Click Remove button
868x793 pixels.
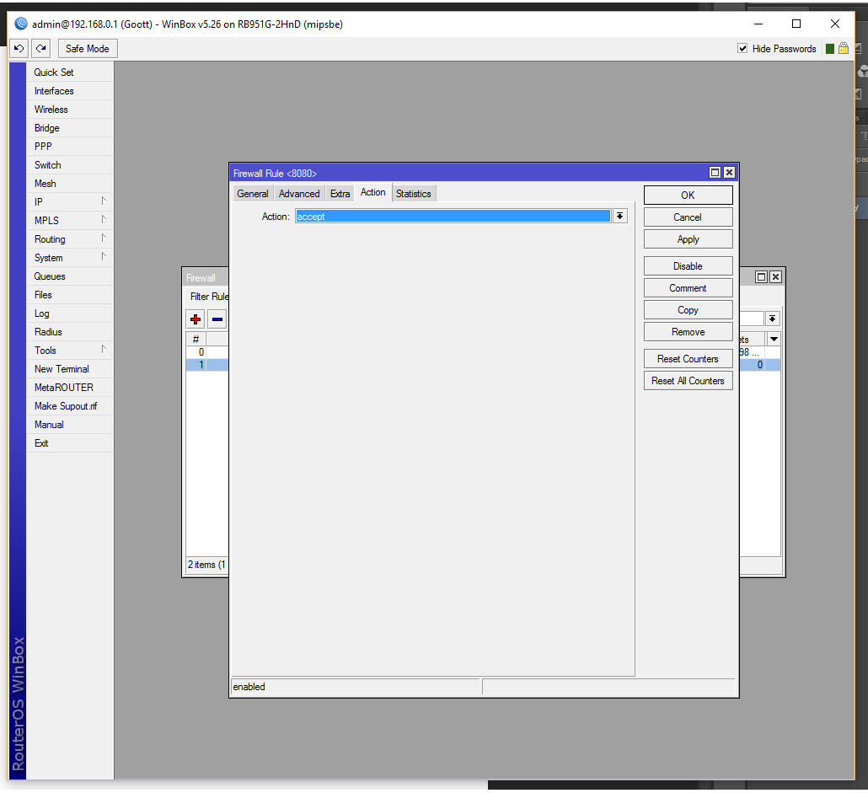point(689,332)
